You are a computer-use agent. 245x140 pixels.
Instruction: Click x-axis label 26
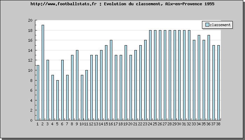[x=160, y=124]
